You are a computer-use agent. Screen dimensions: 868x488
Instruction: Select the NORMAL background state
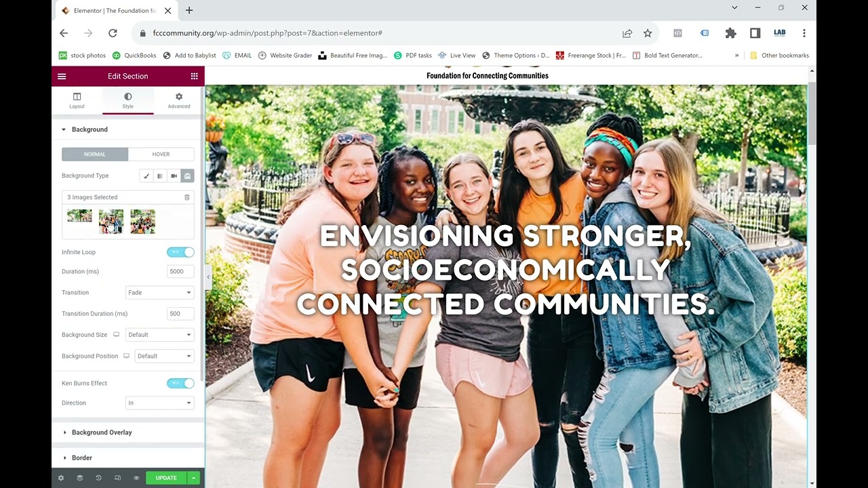point(95,154)
